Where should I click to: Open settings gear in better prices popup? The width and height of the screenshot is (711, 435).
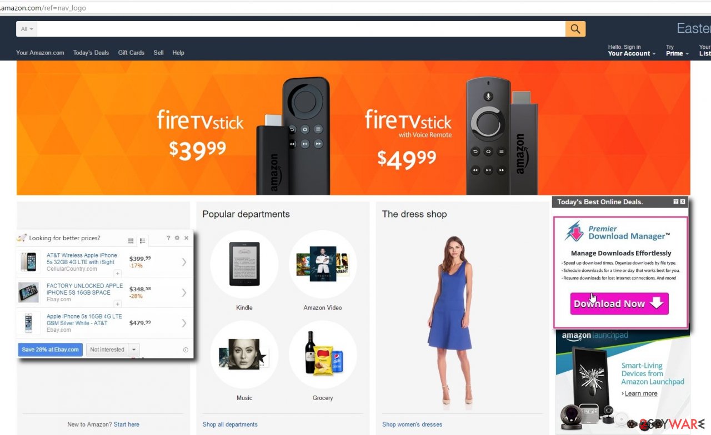tap(177, 238)
